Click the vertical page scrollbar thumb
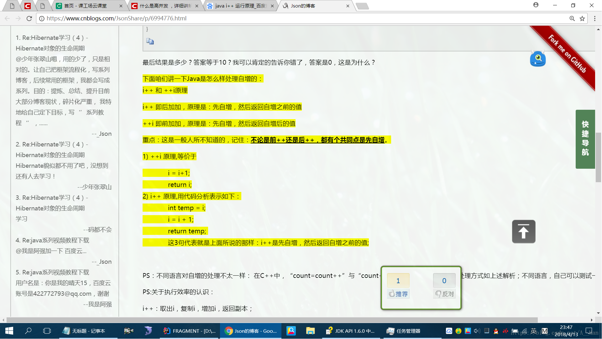 tap(598, 157)
